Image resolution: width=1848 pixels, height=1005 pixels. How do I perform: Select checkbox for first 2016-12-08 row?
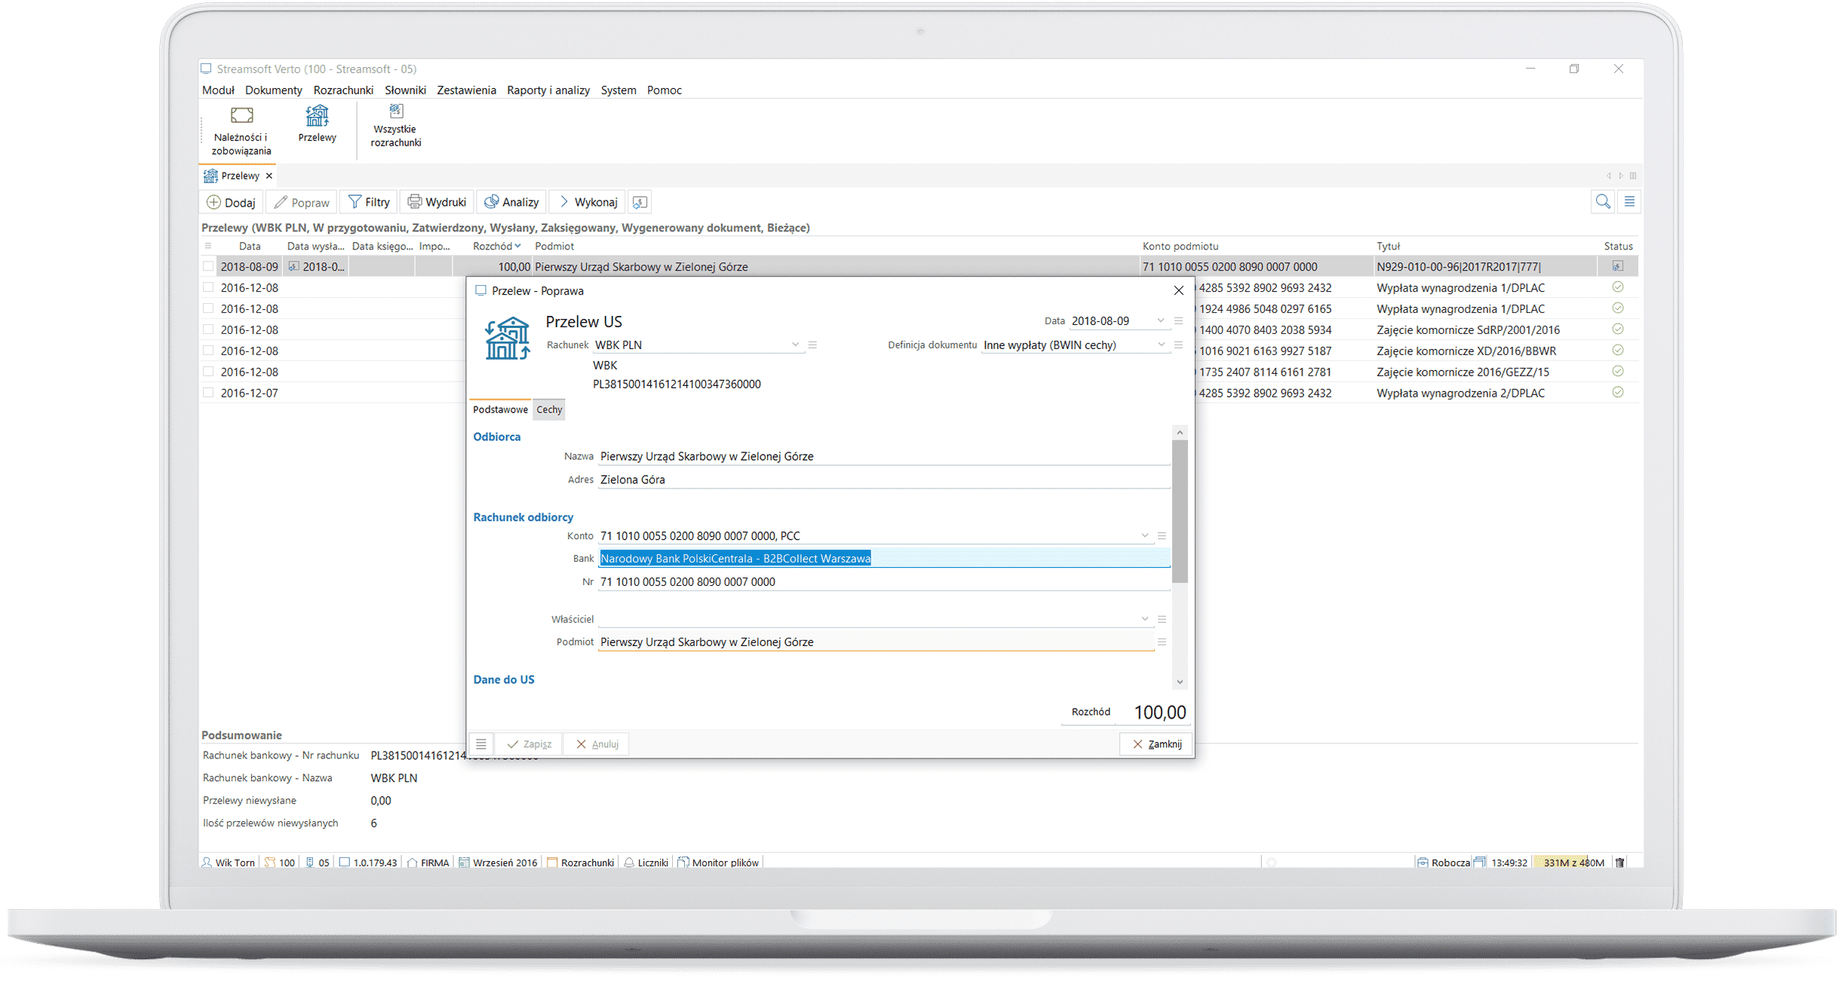click(208, 287)
